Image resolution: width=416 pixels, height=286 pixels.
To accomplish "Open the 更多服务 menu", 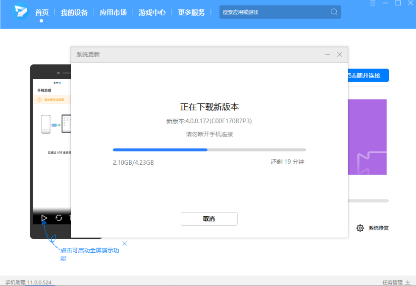I will [191, 12].
